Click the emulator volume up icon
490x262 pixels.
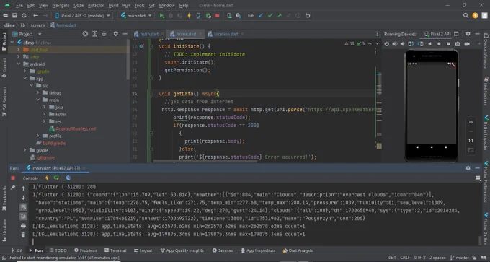395,44
